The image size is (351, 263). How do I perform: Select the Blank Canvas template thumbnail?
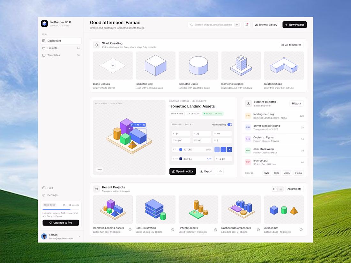pyautogui.click(x=113, y=66)
